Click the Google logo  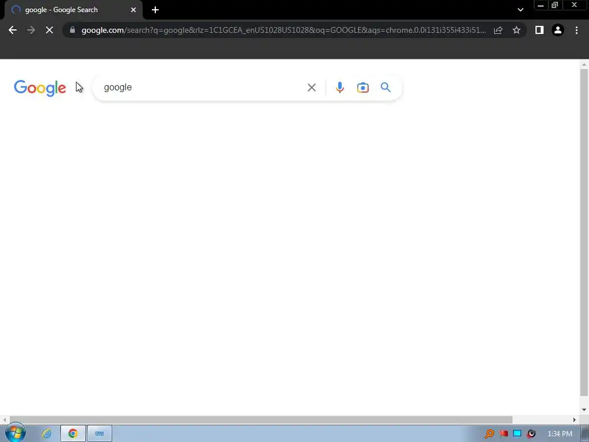tap(40, 88)
